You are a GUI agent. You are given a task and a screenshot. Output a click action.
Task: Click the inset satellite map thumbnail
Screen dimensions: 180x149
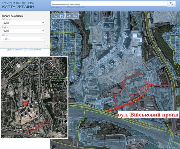click(35, 97)
